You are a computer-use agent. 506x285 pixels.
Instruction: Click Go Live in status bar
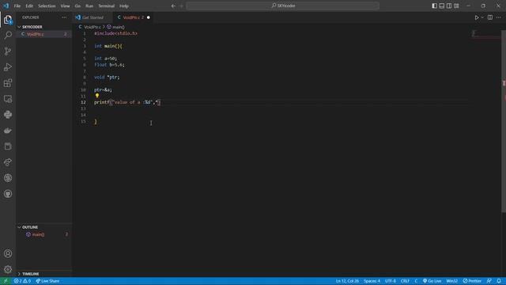(x=432, y=281)
